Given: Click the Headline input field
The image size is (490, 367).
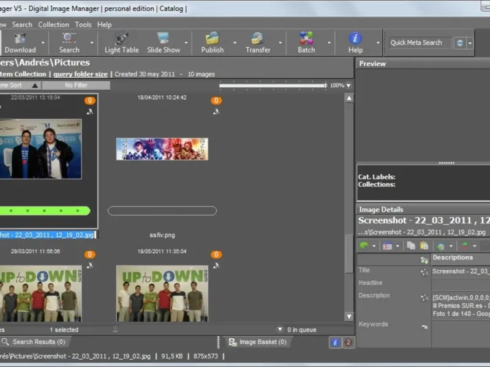Looking at the screenshot, I should coord(461,284).
